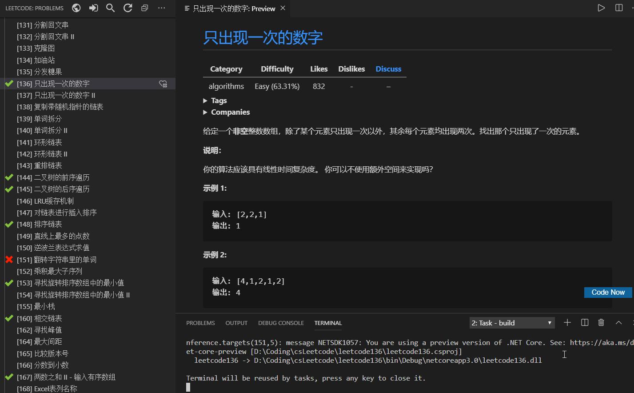Toggle the green check beside problem 160

tap(9, 318)
